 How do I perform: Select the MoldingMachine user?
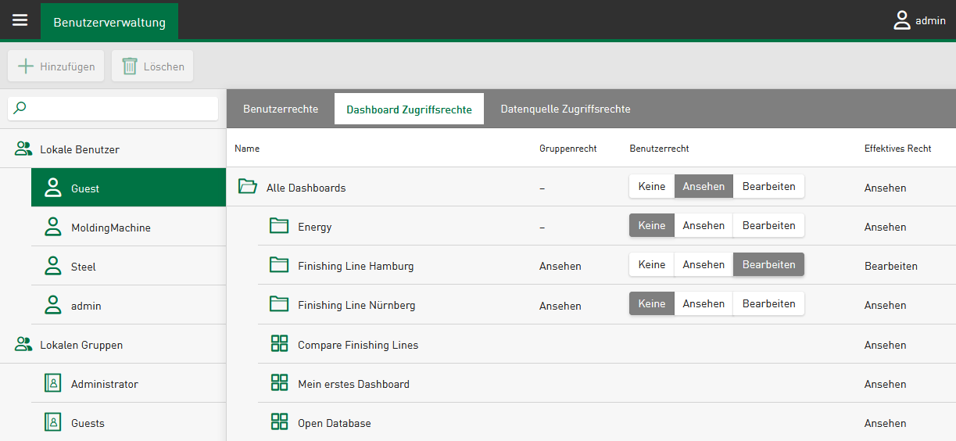click(110, 228)
